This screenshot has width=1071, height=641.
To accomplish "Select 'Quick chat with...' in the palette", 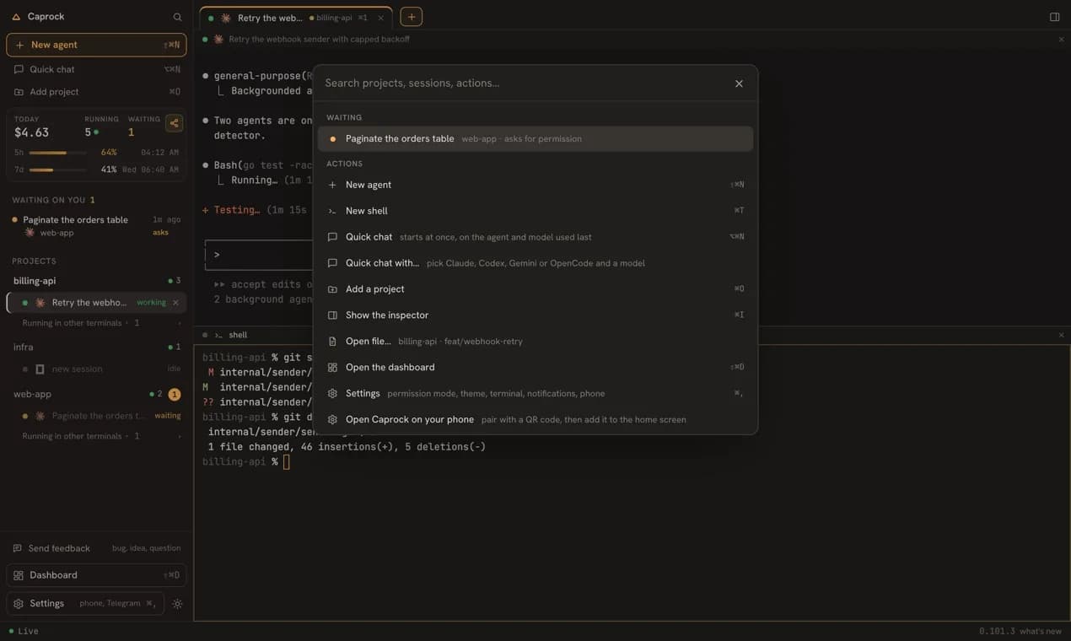I will click(x=535, y=263).
